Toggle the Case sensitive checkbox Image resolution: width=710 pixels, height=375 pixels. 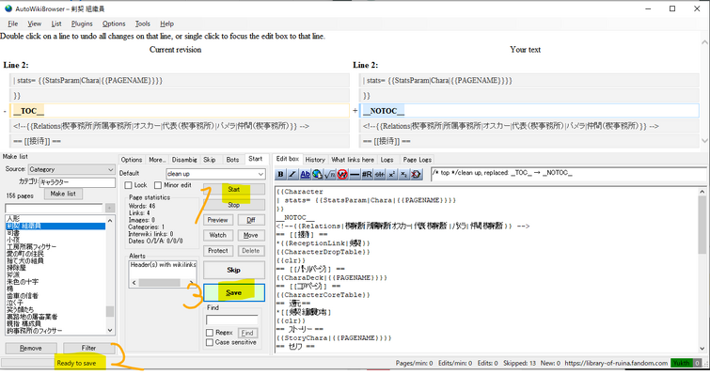pyautogui.click(x=210, y=342)
